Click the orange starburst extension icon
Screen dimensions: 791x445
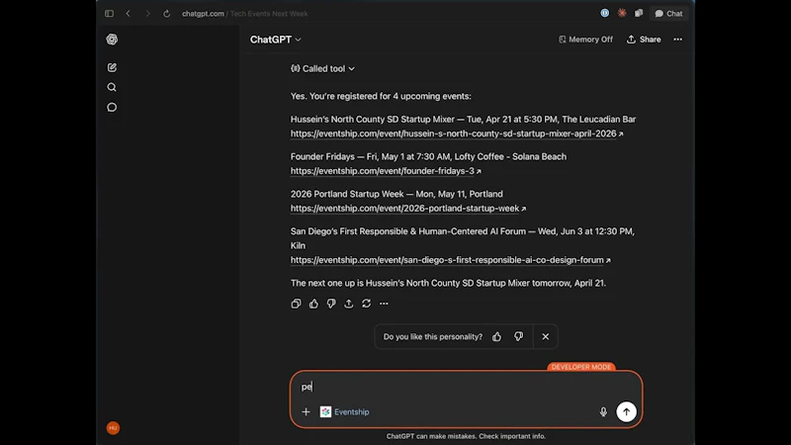[622, 13]
